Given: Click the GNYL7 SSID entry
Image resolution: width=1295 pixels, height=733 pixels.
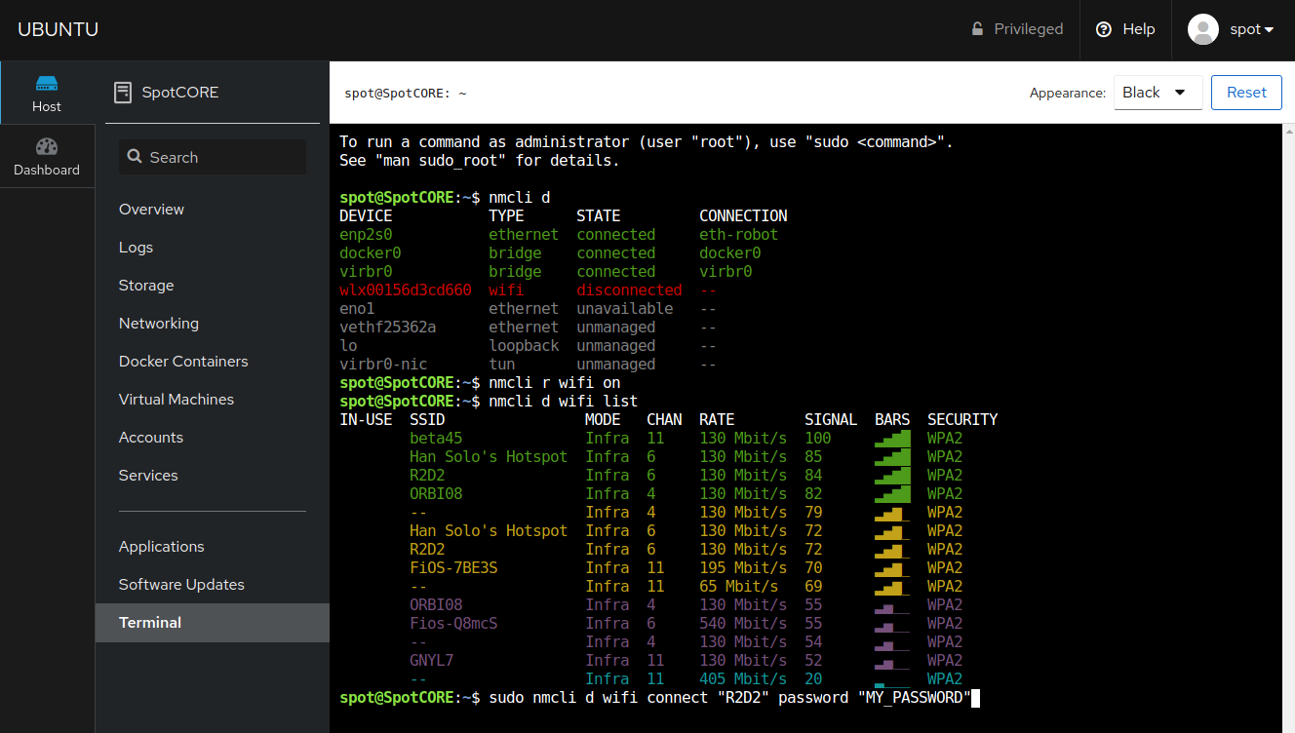Looking at the screenshot, I should point(432,661).
